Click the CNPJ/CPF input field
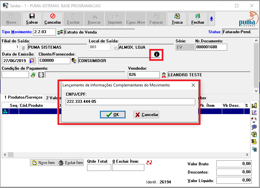Image resolution: width=260 pixels, height=188 pixels. (x=130, y=102)
